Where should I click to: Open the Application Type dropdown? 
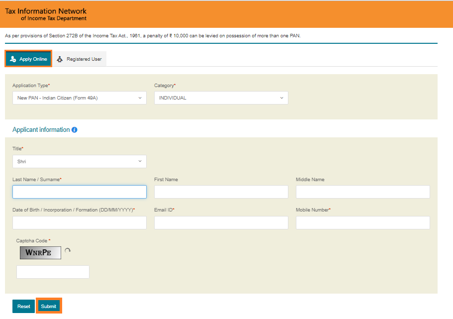coord(80,98)
